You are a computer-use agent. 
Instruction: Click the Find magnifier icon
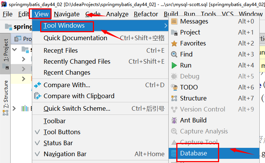click(174, 55)
